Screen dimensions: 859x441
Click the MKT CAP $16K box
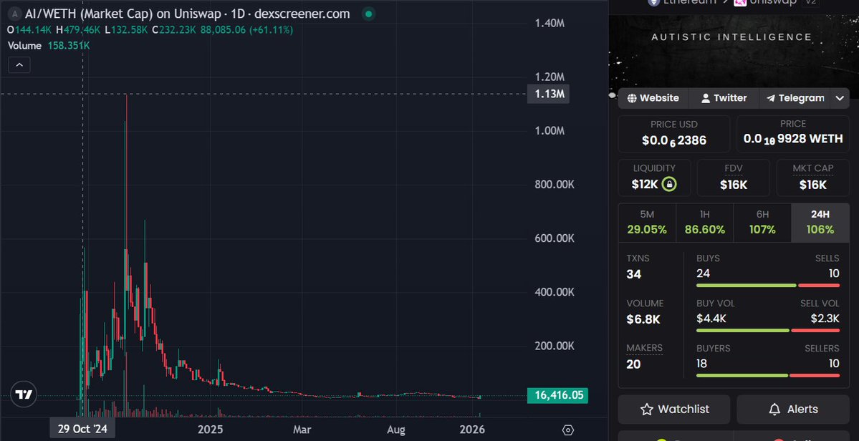[x=813, y=178]
